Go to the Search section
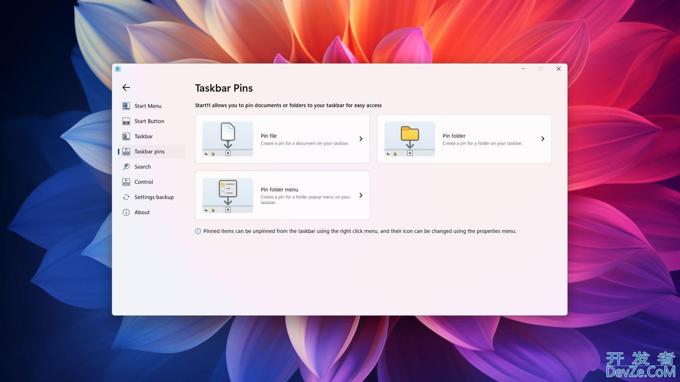This screenshot has width=680, height=382. (x=151, y=167)
